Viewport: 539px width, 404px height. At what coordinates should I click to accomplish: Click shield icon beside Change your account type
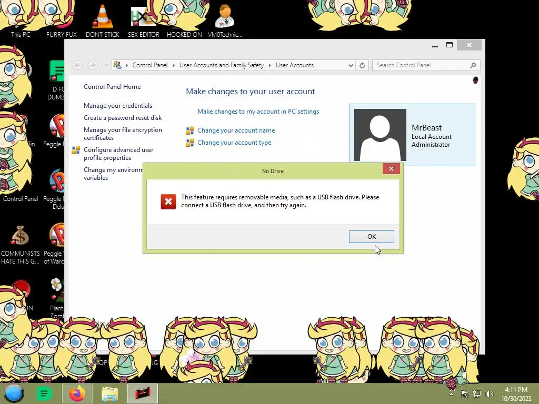tap(189, 143)
